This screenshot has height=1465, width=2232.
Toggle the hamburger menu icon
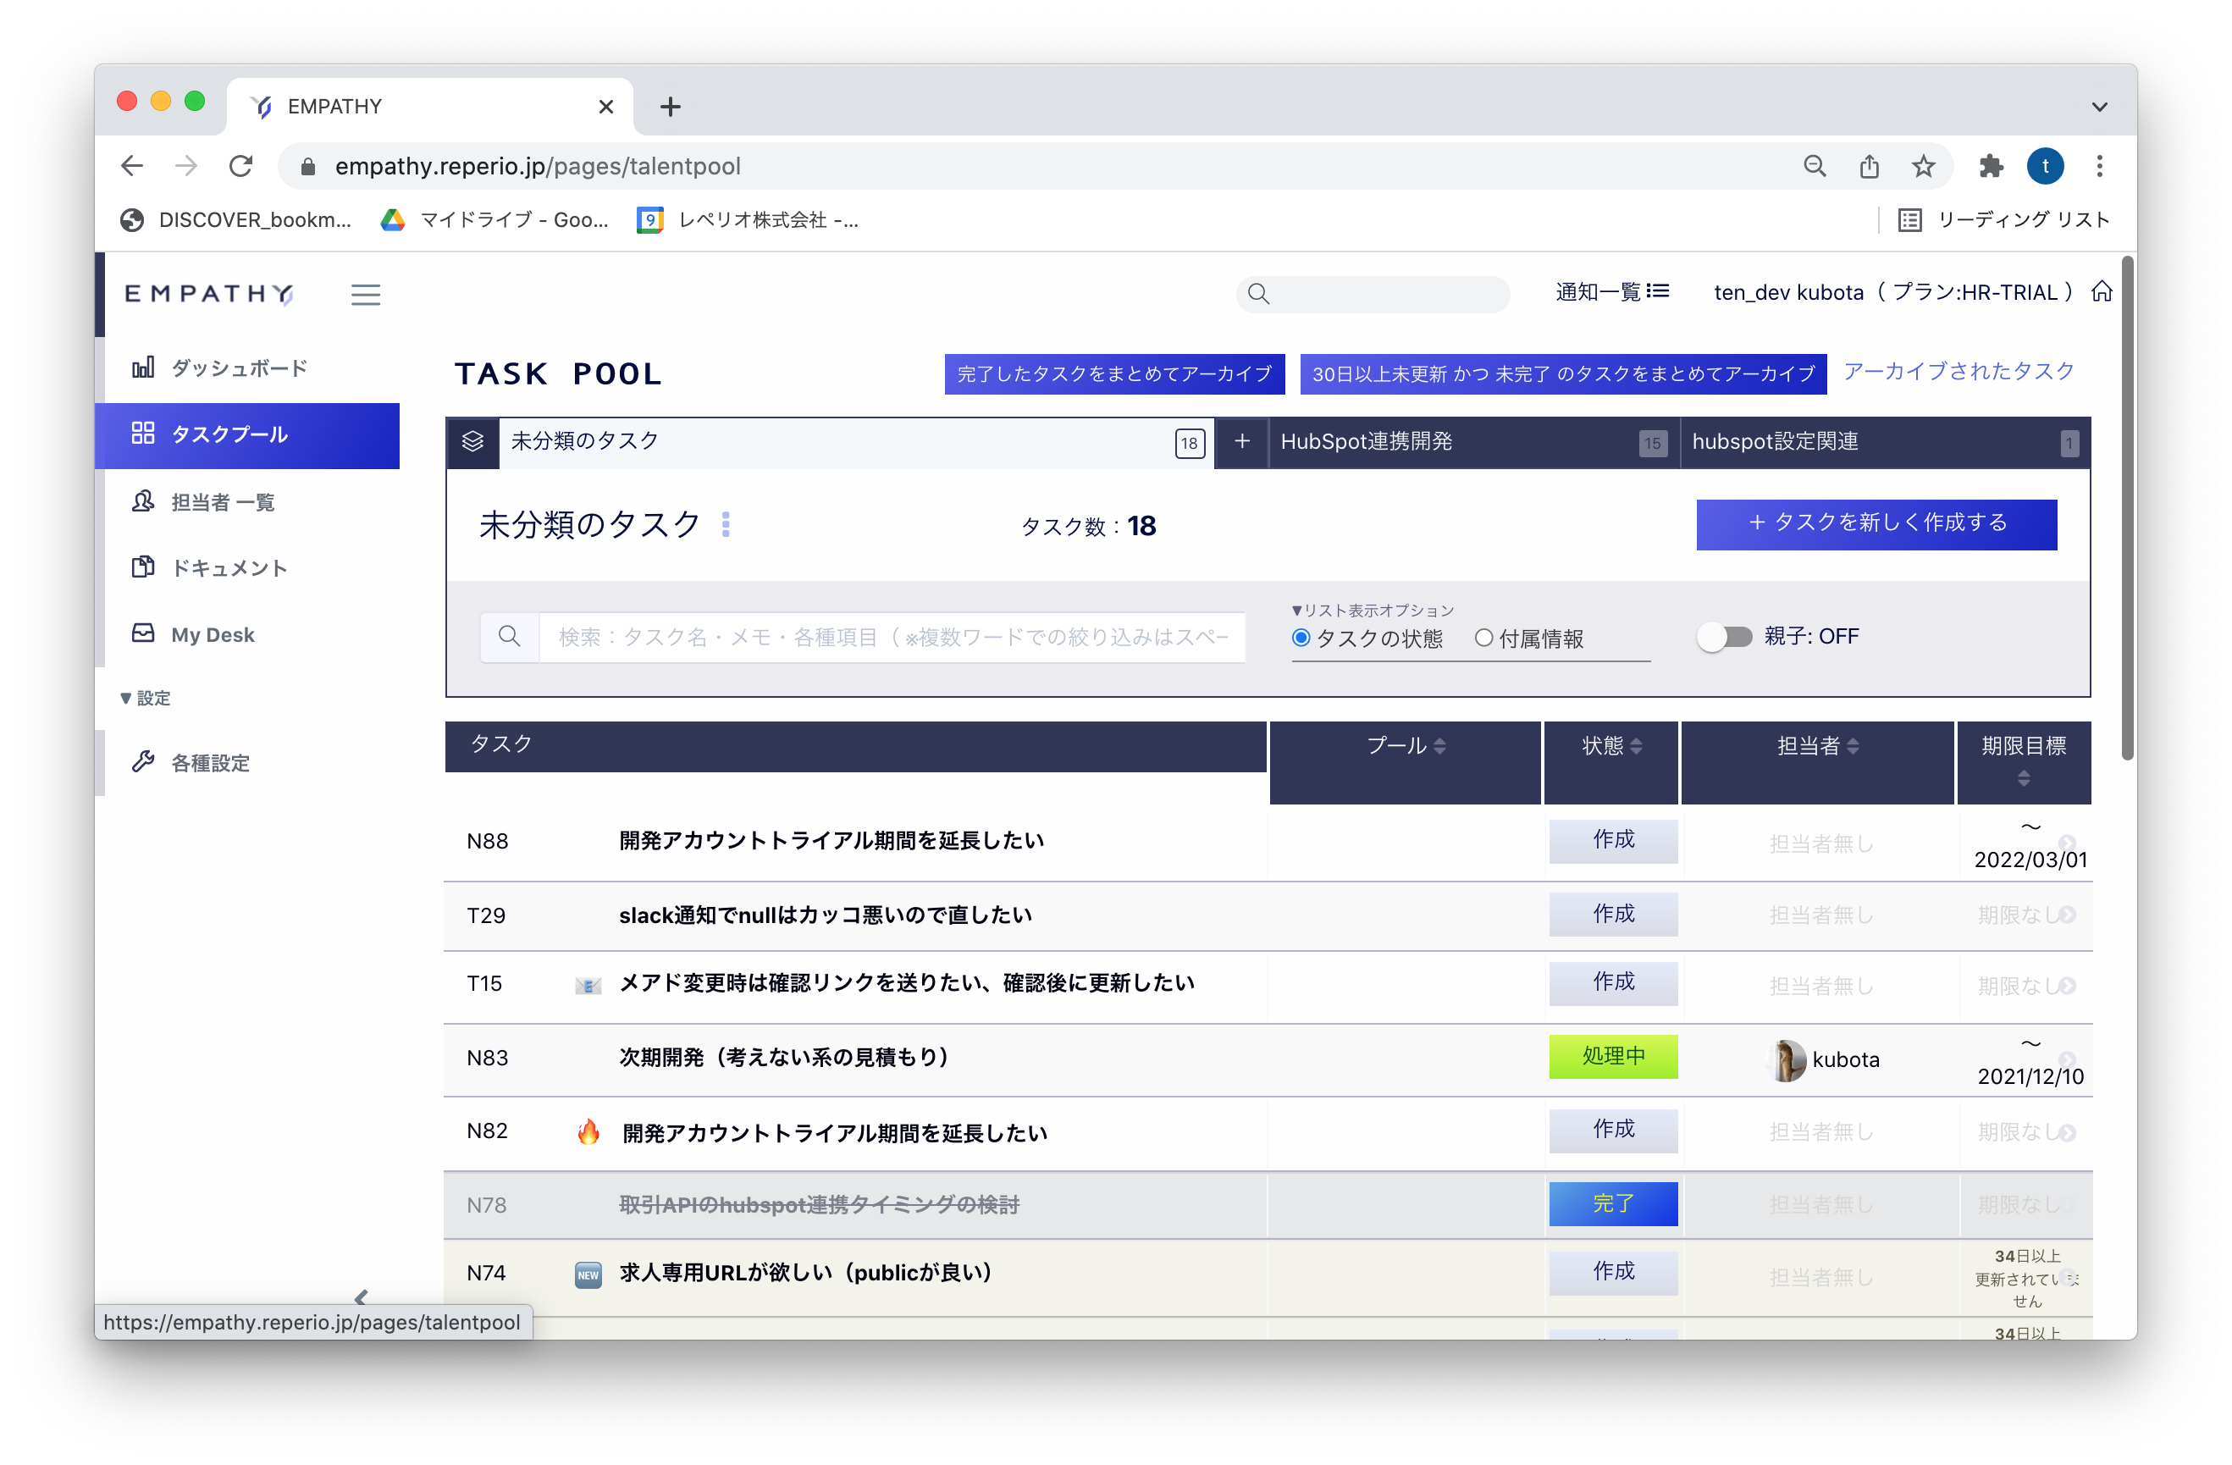[366, 295]
